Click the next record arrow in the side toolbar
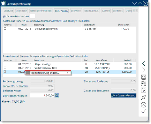The width and height of the screenshot is (151, 124). [x=143, y=70]
